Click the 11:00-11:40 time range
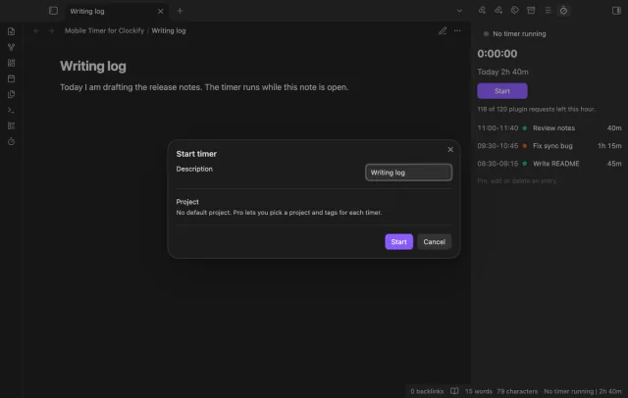 [x=497, y=128]
